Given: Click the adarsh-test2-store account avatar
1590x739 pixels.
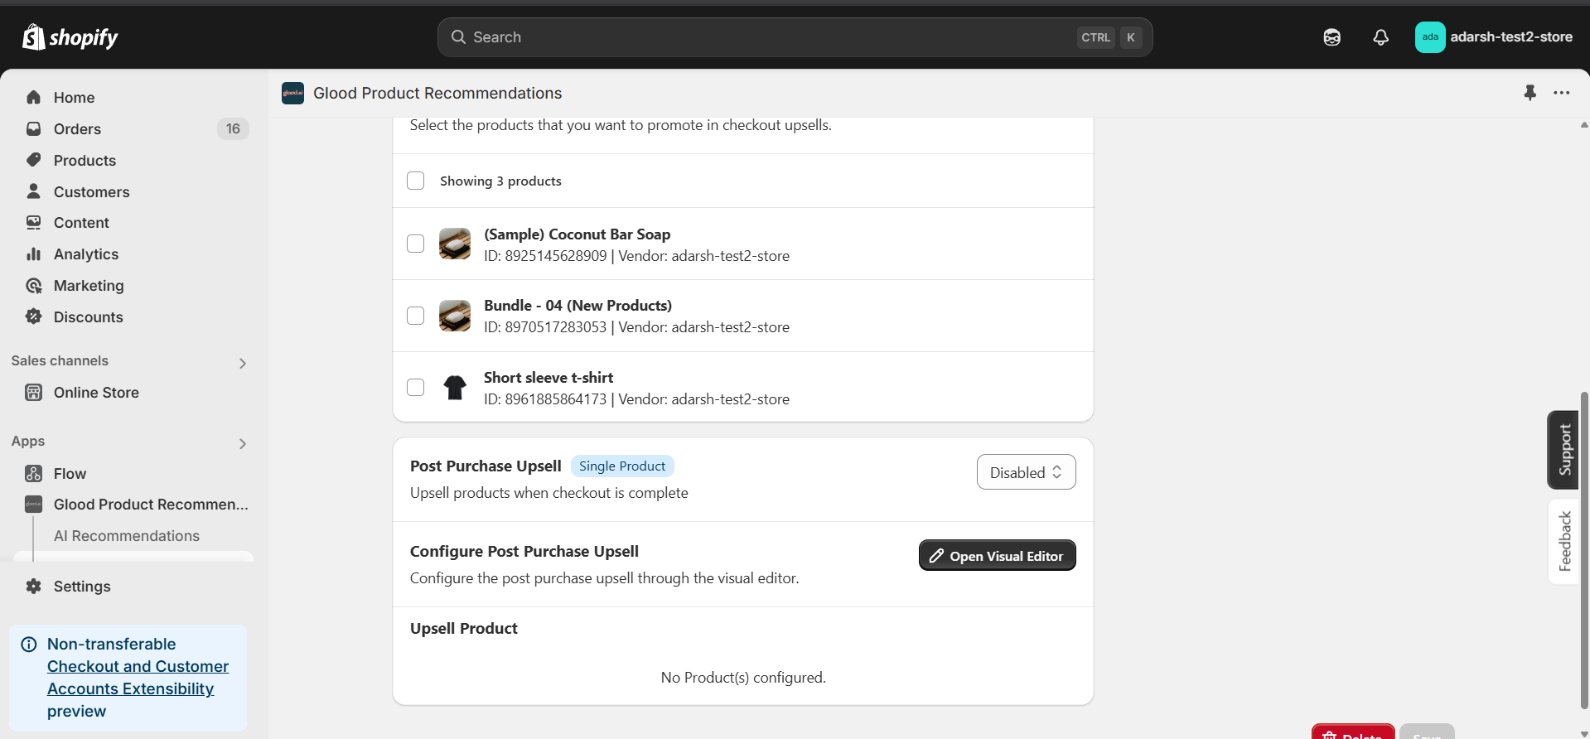Looking at the screenshot, I should tap(1429, 37).
